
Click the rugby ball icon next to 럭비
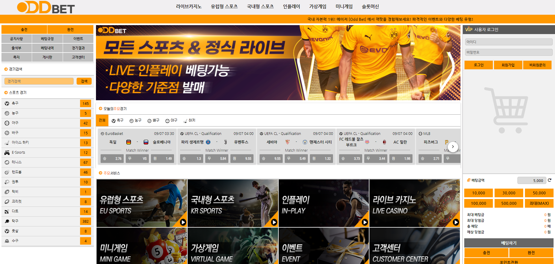tap(7, 192)
